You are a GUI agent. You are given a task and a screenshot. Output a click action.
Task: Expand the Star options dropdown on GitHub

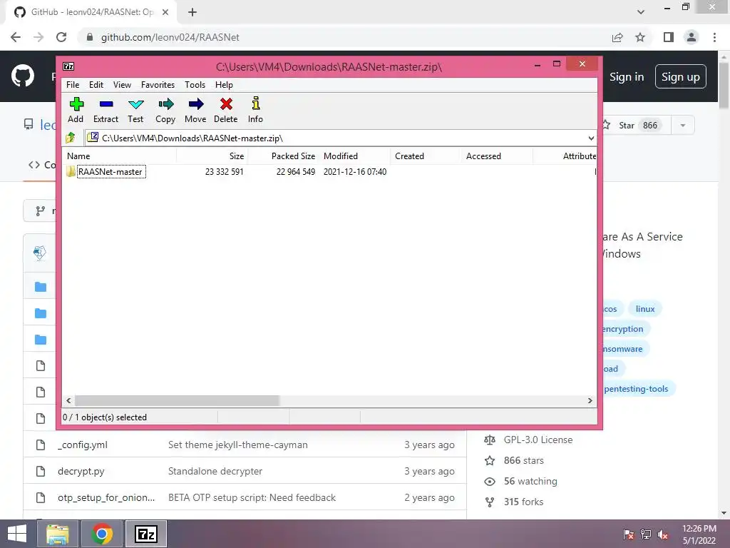coord(682,126)
